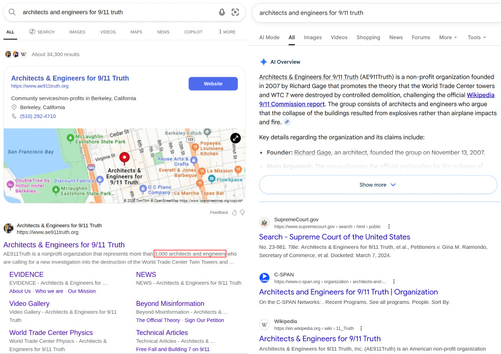Click the Wikipedia W source icon near results count

click(23, 54)
